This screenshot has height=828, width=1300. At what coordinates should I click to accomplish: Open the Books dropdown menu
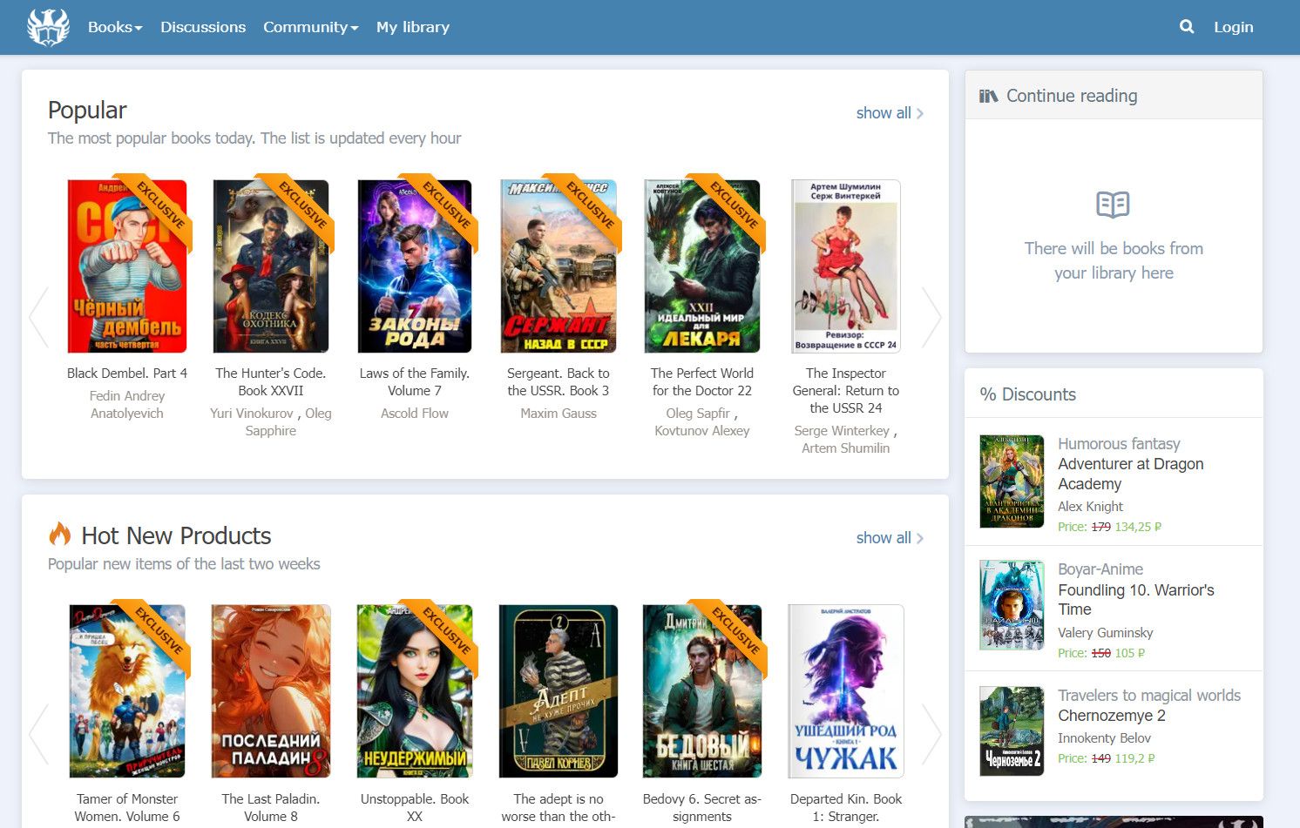[x=115, y=27]
